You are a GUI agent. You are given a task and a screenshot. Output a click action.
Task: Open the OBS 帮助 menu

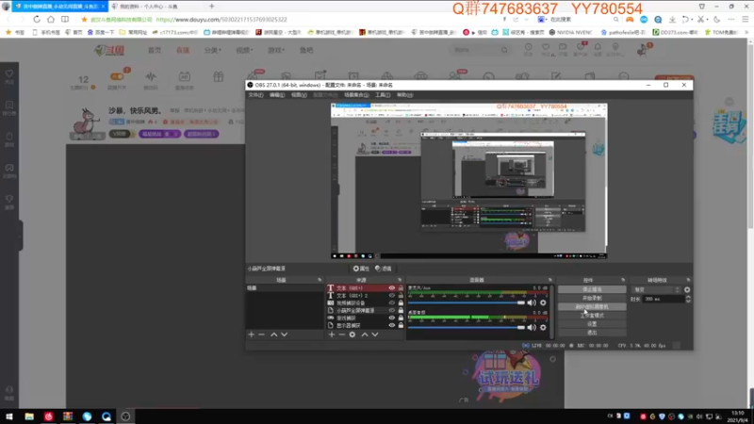pyautogui.click(x=405, y=95)
